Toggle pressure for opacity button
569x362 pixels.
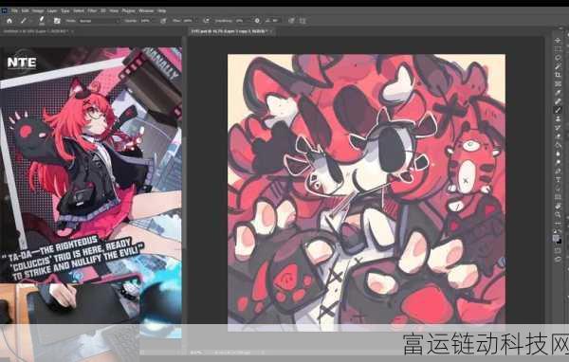pyautogui.click(x=163, y=21)
